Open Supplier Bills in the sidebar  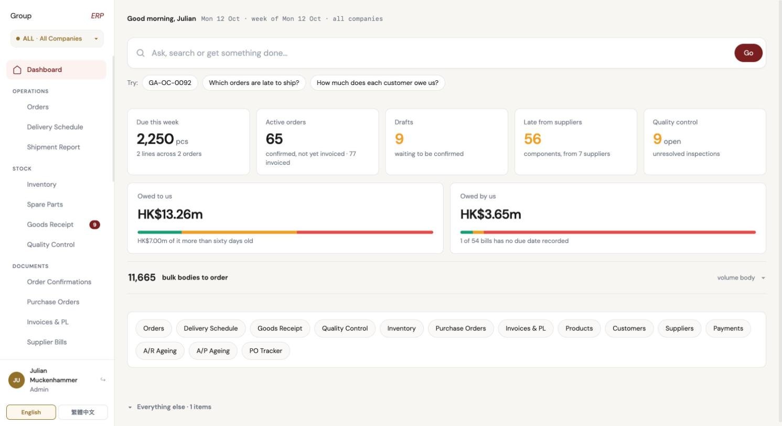[47, 342]
